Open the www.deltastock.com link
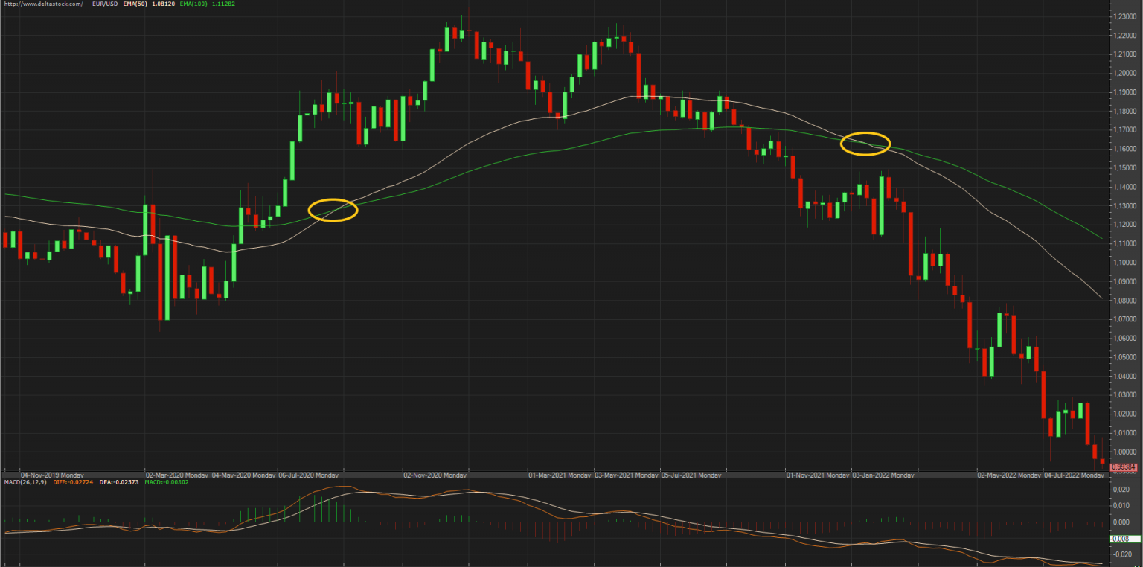The image size is (1143, 567). click(x=45, y=3)
